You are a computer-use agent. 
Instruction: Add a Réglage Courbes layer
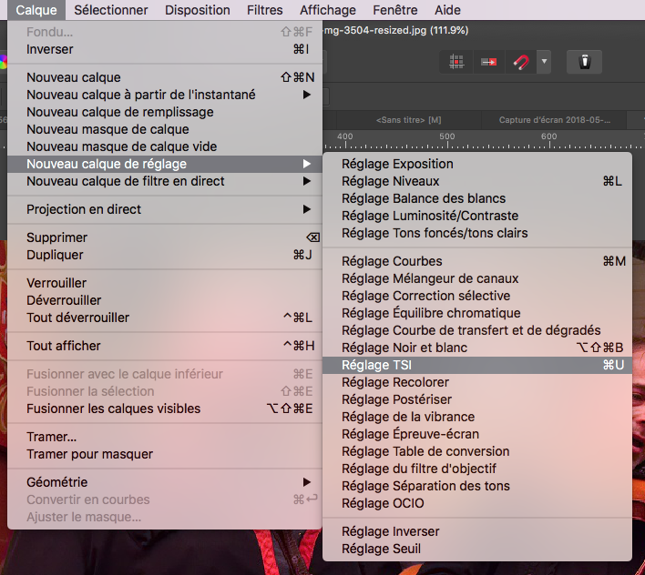[477, 261]
